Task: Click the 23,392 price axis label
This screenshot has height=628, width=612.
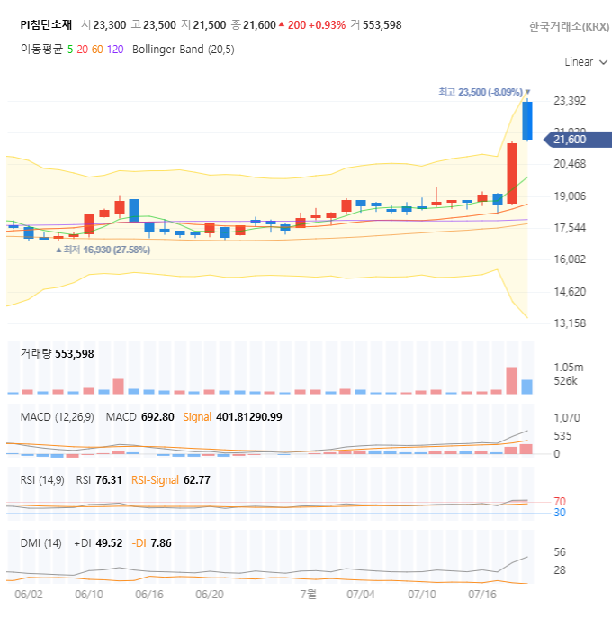Action: [x=570, y=101]
